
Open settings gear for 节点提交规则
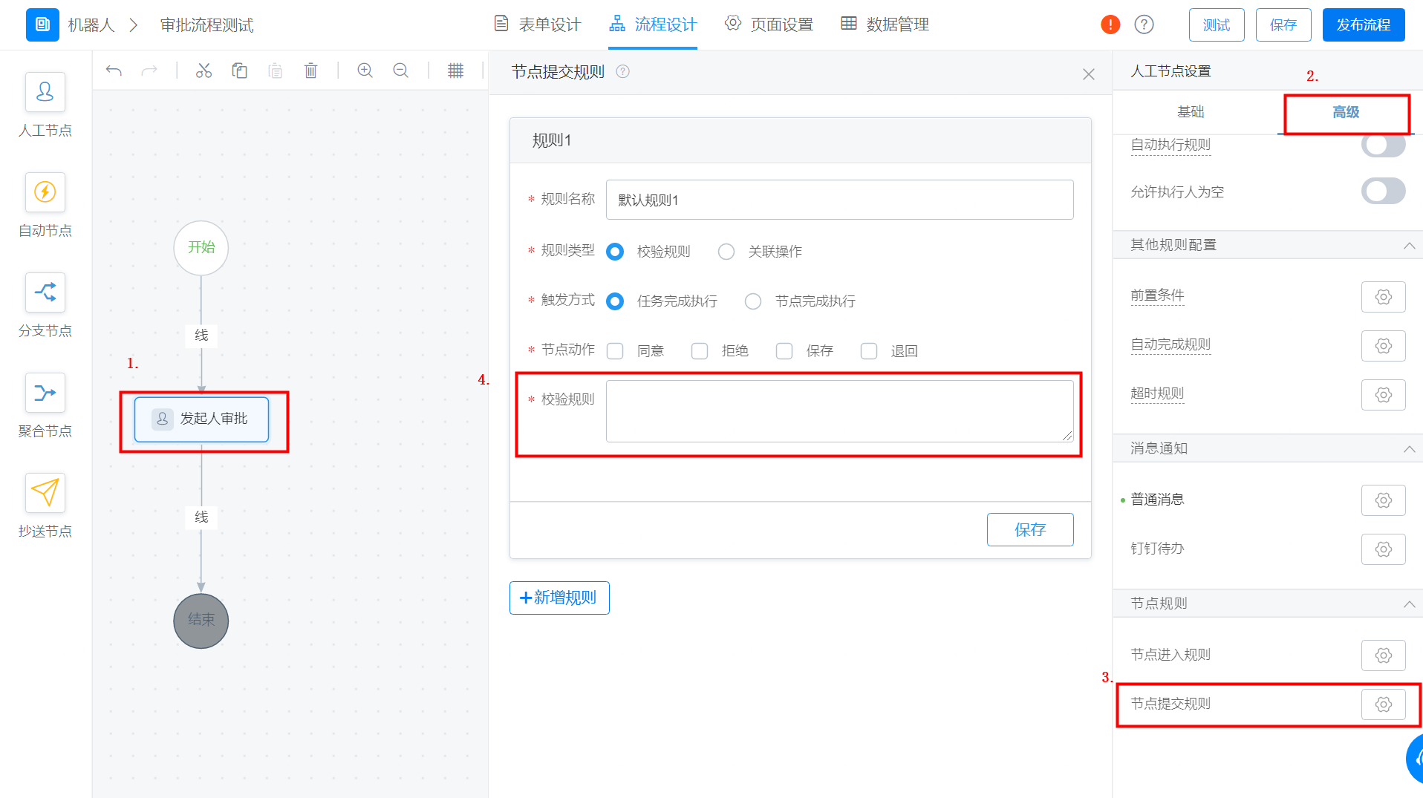[1383, 704]
